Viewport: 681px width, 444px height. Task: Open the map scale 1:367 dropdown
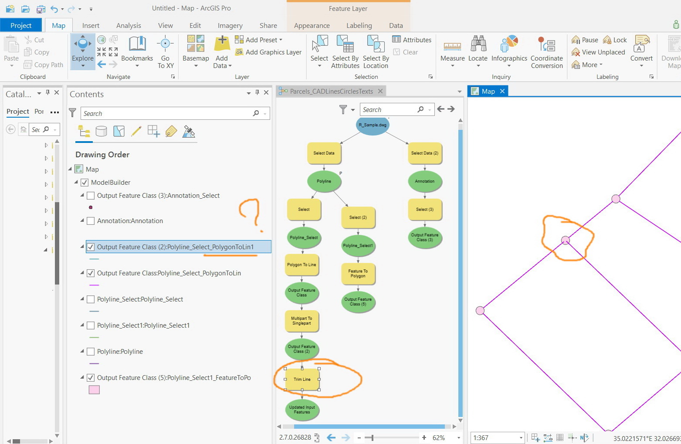coord(521,438)
